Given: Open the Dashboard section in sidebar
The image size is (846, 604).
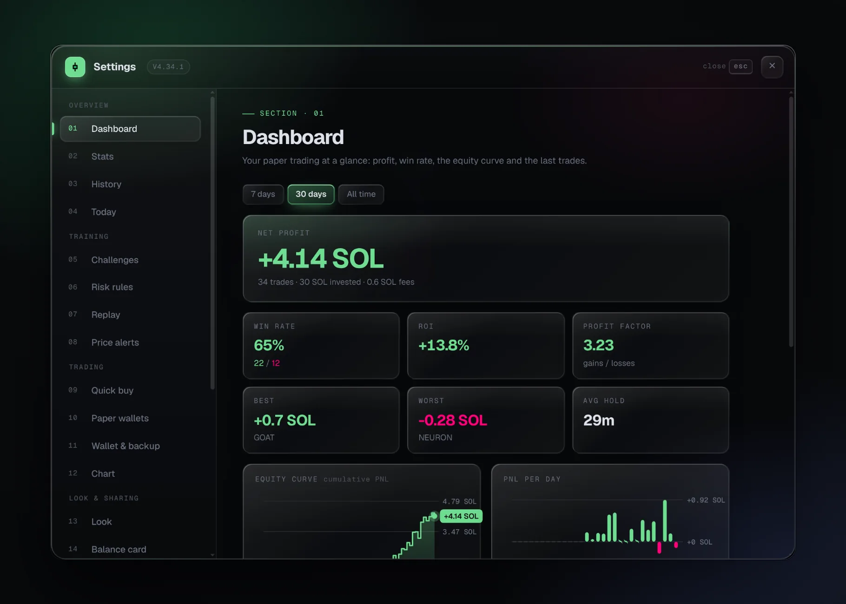Looking at the screenshot, I should tap(130, 129).
